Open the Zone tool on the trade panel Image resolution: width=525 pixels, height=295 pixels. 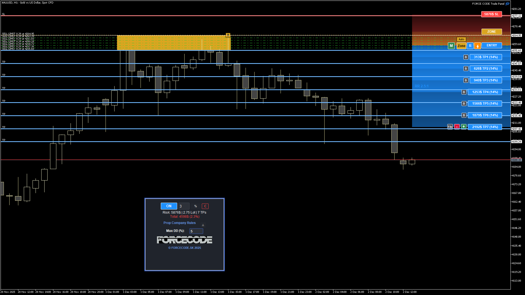(461, 46)
